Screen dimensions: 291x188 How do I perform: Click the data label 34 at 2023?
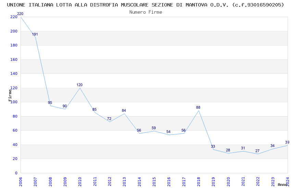(x=273, y=146)
